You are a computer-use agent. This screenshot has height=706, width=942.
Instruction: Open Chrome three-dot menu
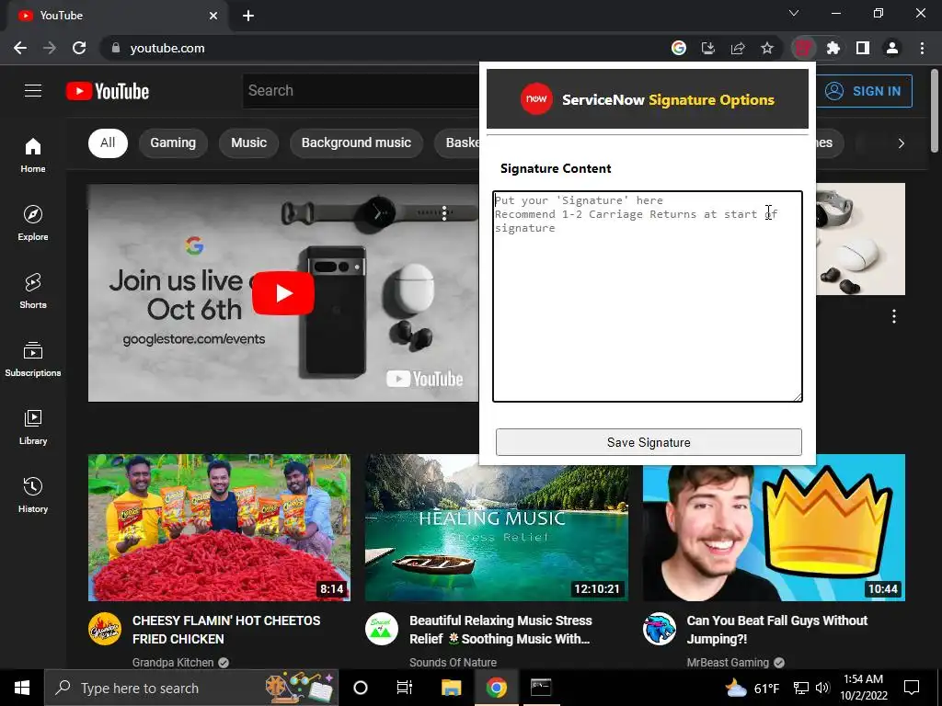click(x=922, y=48)
